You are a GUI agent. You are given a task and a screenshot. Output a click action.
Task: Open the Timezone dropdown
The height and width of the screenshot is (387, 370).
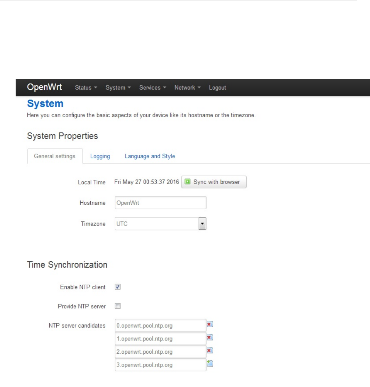161,224
